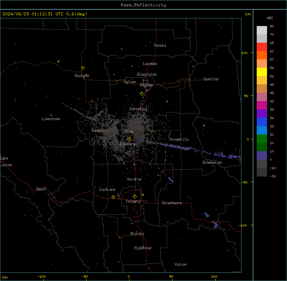This screenshot has width=287, height=281.
Task: Click the yellow v marker northwest of RockyMH
Action: 58,61
